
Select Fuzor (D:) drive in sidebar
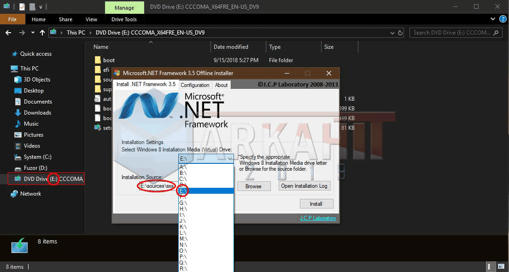coord(35,168)
